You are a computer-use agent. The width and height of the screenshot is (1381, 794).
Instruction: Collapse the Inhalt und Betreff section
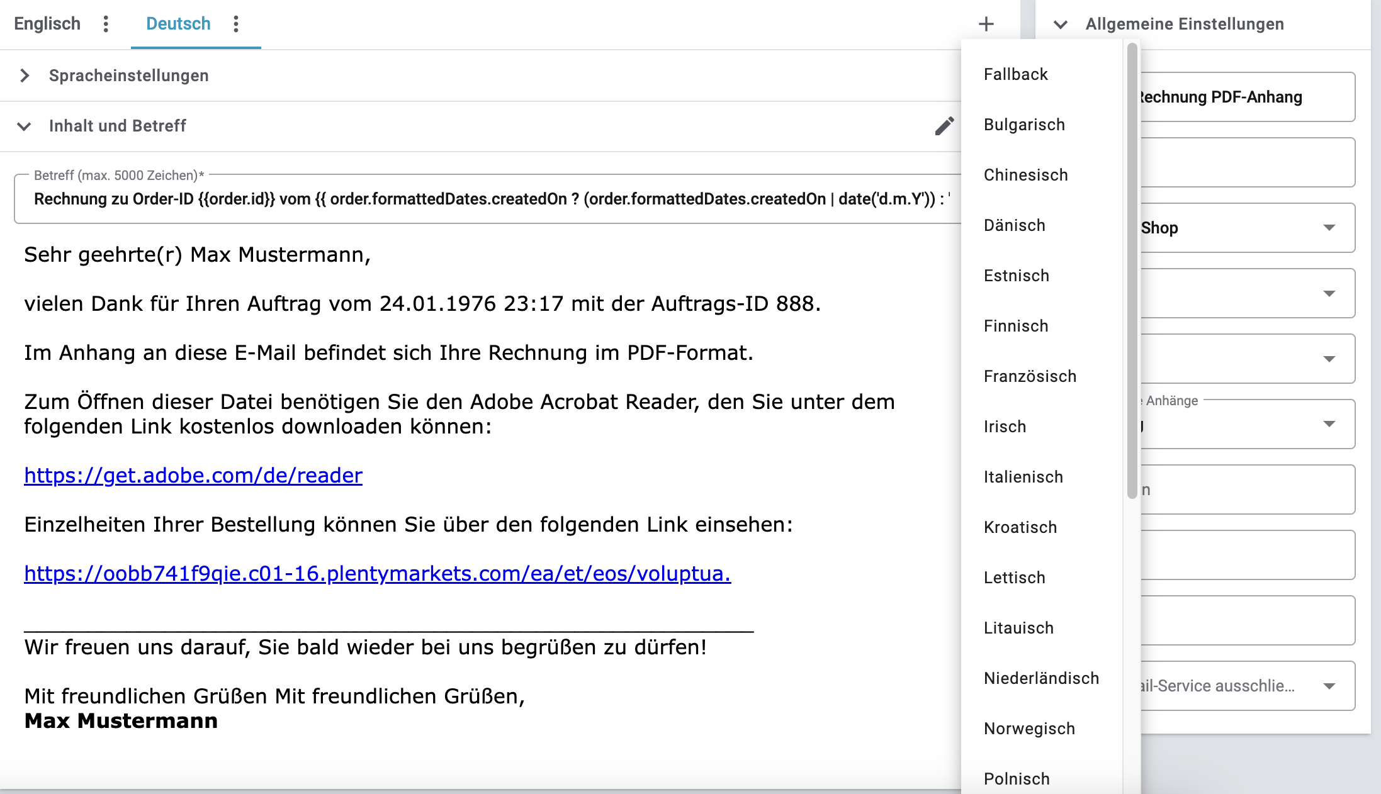25,126
